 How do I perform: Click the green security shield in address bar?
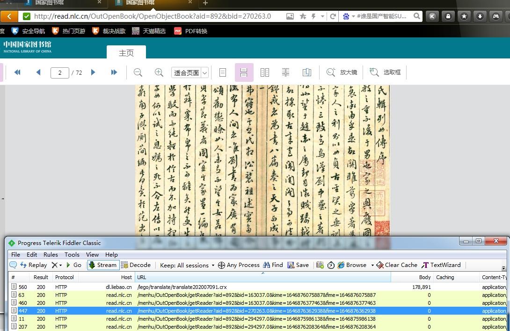(x=27, y=16)
